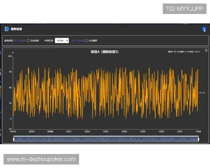Image resolution: width=210 pixels, height=168 pixels.
Task: Click the 趋势信息 dialog title
Action: (x=16, y=29)
